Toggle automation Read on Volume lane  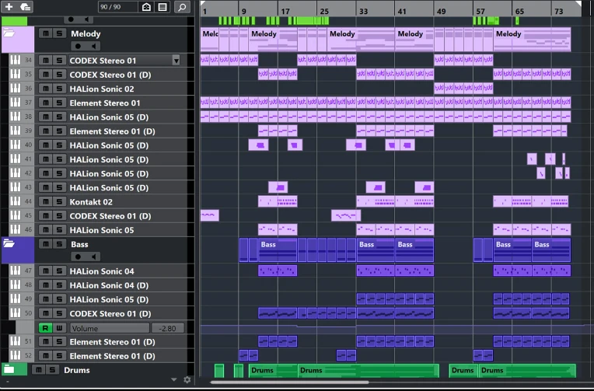(44, 328)
